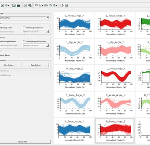Click the Plot Workspace Mean label
Viewport: 150px width, 146px height.
8,41
